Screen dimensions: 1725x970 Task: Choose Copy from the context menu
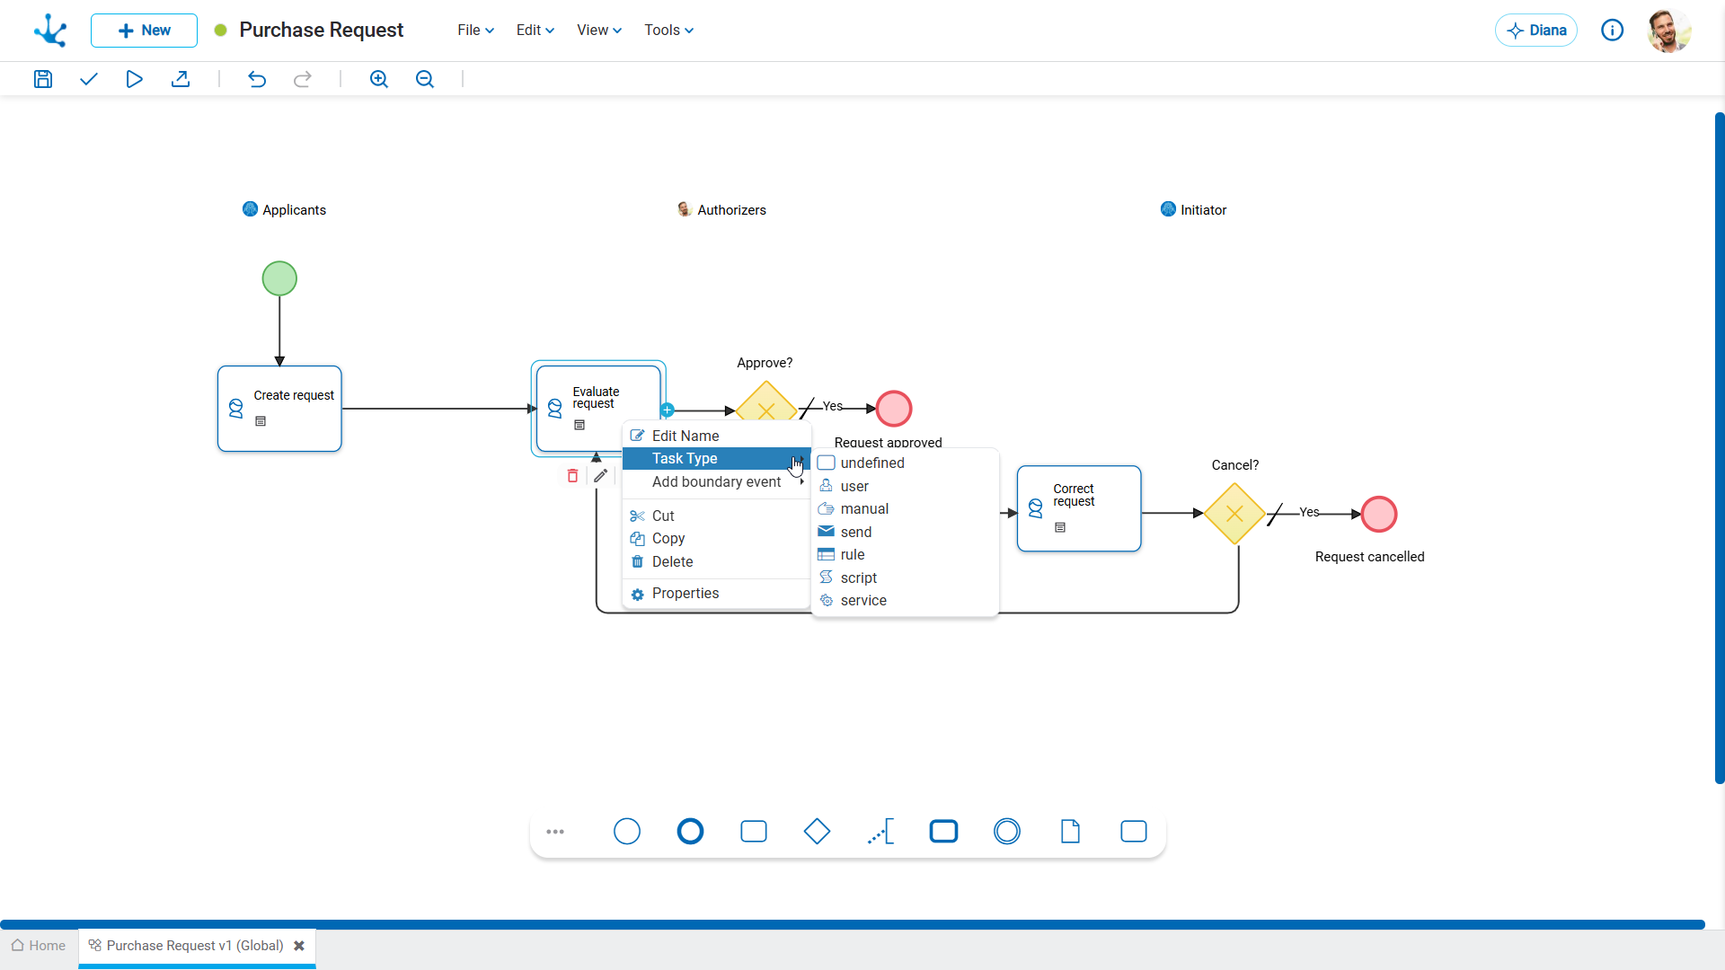[x=717, y=539]
